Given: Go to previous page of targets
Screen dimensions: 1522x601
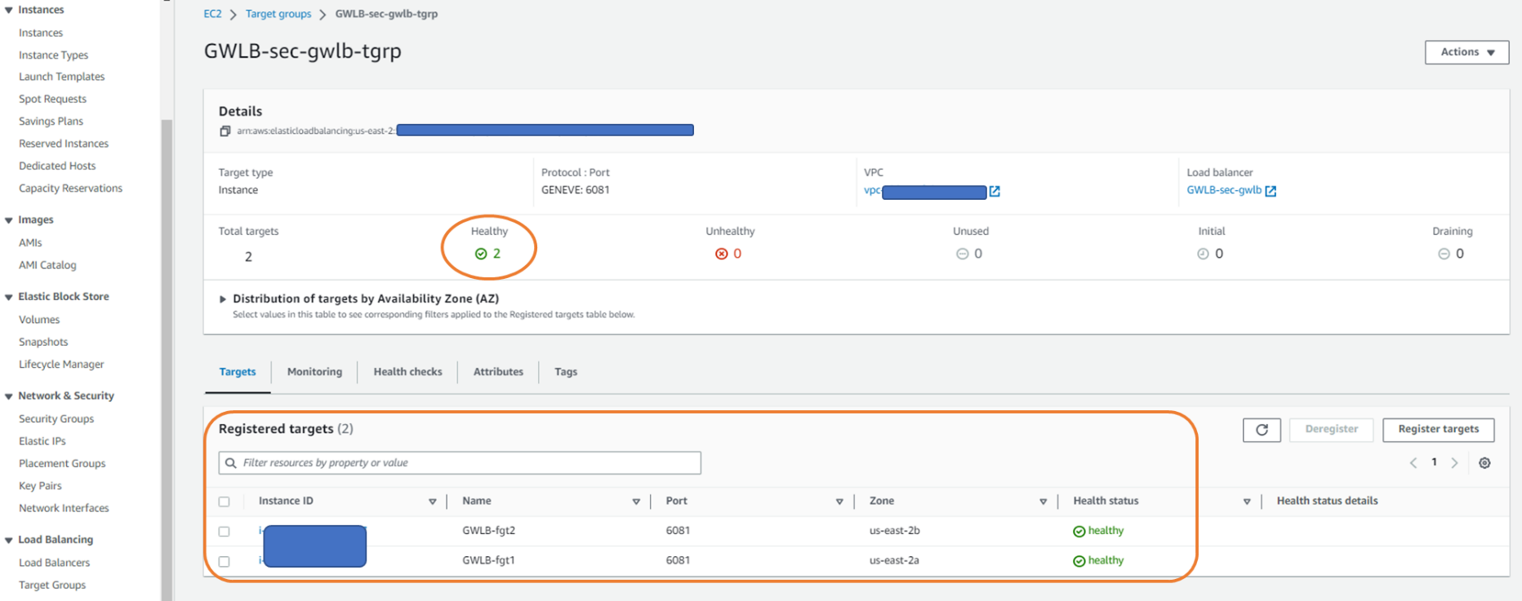Looking at the screenshot, I should coord(1413,463).
